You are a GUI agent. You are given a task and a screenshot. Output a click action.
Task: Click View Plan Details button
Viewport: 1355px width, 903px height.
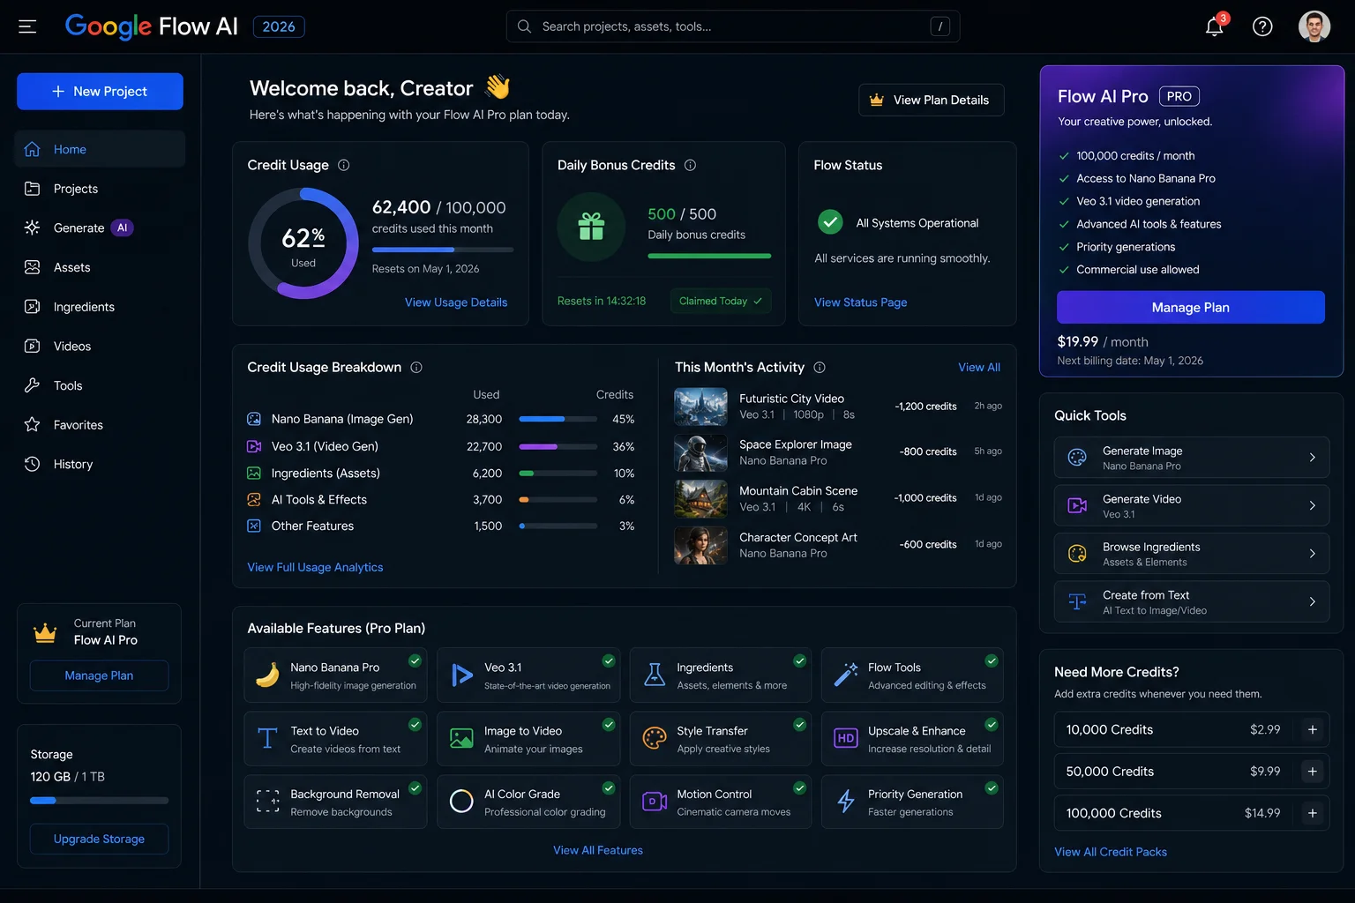[931, 100]
